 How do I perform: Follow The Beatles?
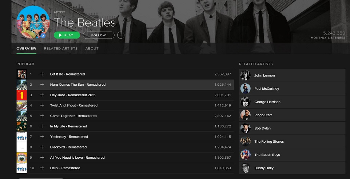[x=99, y=35]
